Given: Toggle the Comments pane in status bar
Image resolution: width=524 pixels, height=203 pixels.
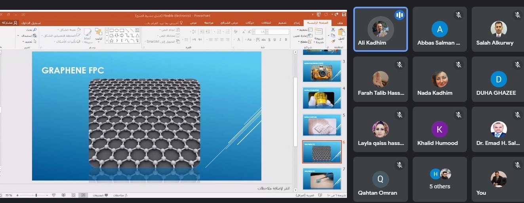Looking at the screenshot, I should coord(100,195).
